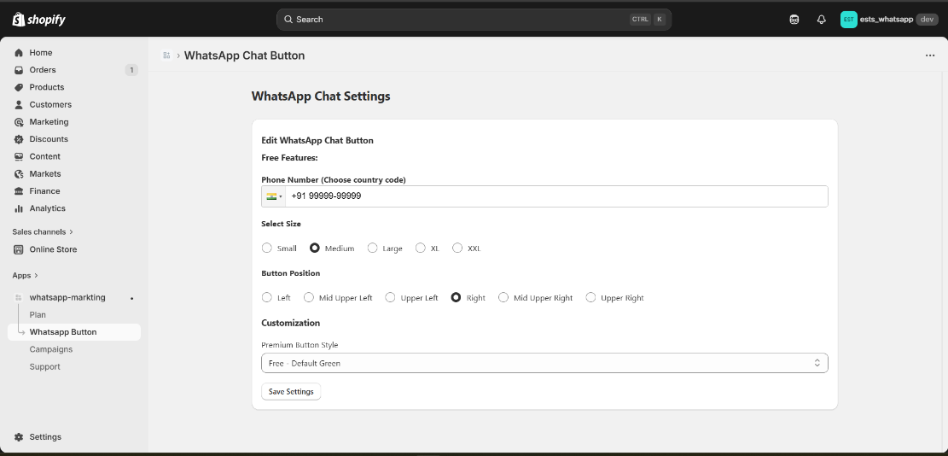This screenshot has width=948, height=456.
Task: Go to Campaigns under whatsapp-markting
Action: coord(51,349)
